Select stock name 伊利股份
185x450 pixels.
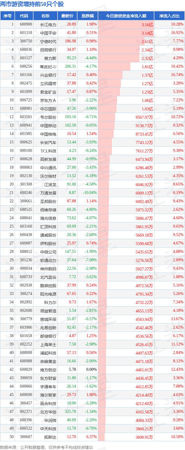(49, 244)
